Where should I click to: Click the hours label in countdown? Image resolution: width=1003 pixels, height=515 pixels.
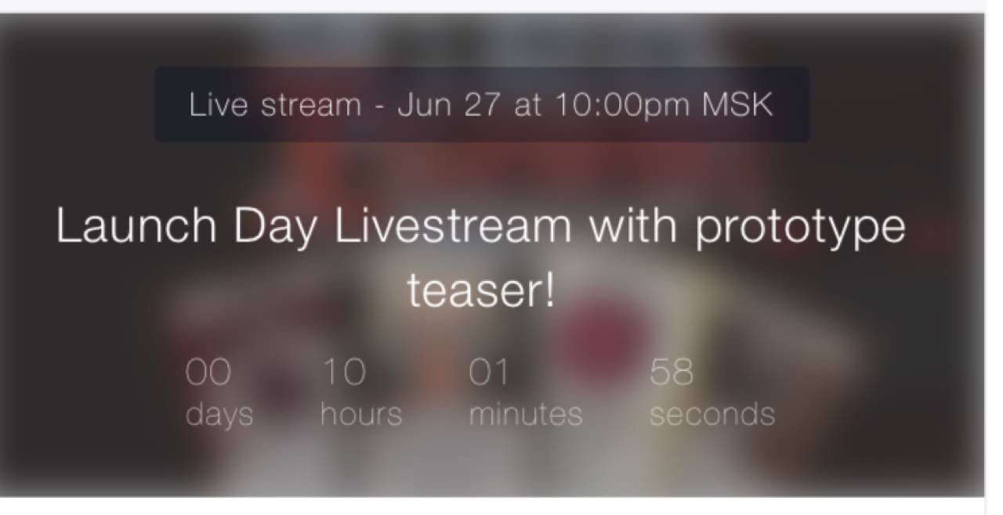[361, 413]
